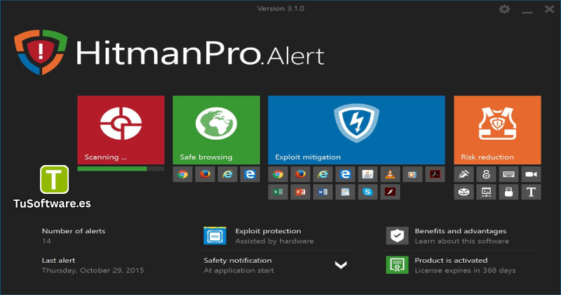Click the pumpkin face icon
This screenshot has height=295, width=561.
coord(464,192)
